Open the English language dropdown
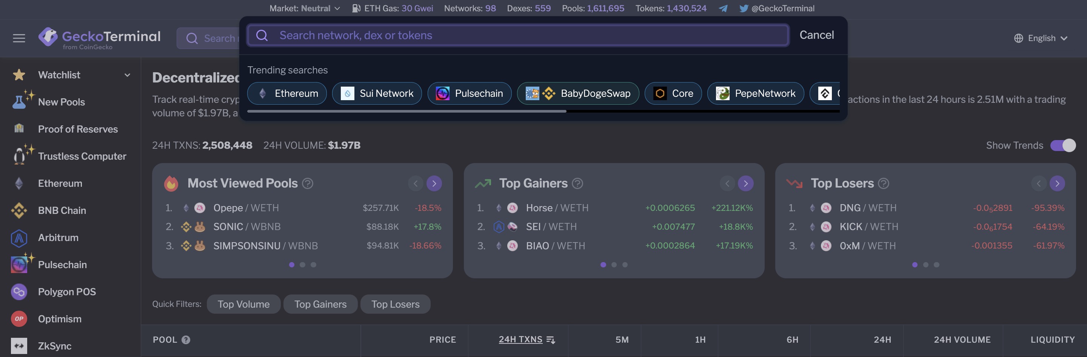1087x357 pixels. pyautogui.click(x=1041, y=38)
